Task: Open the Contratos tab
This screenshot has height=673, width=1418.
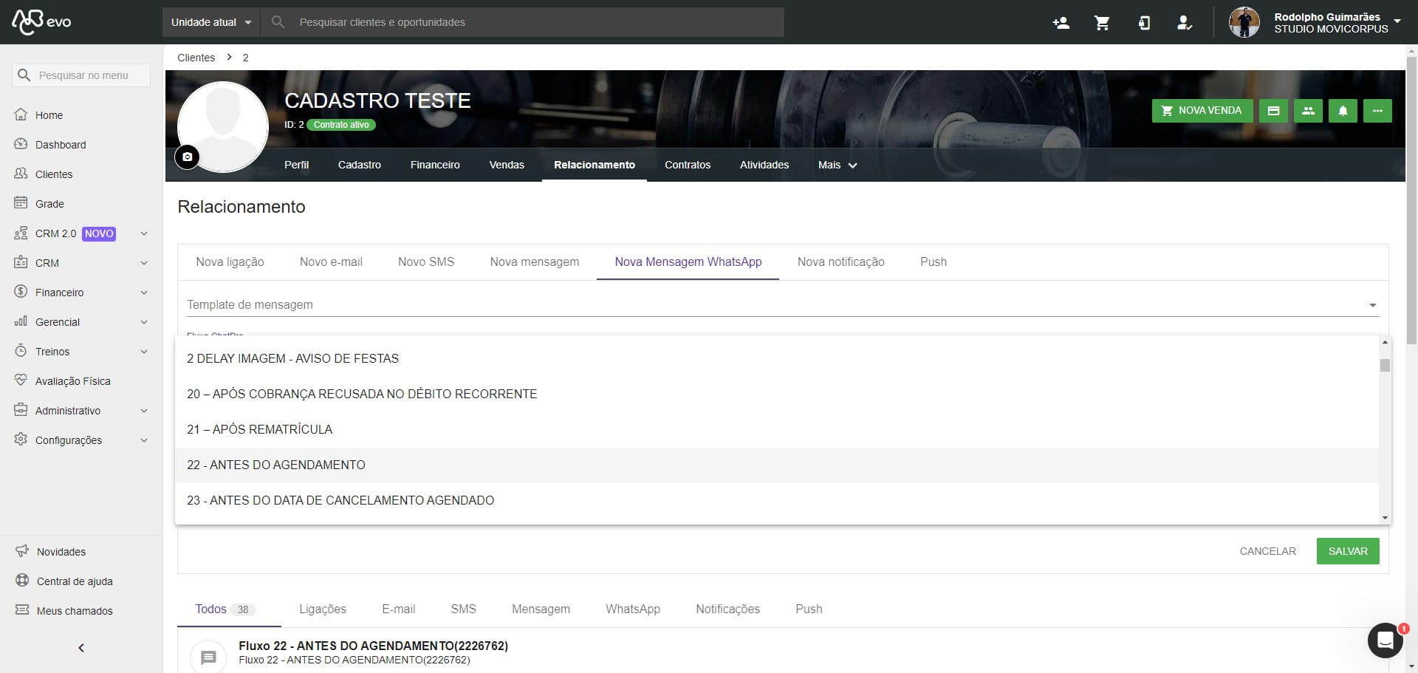Action: 688,165
